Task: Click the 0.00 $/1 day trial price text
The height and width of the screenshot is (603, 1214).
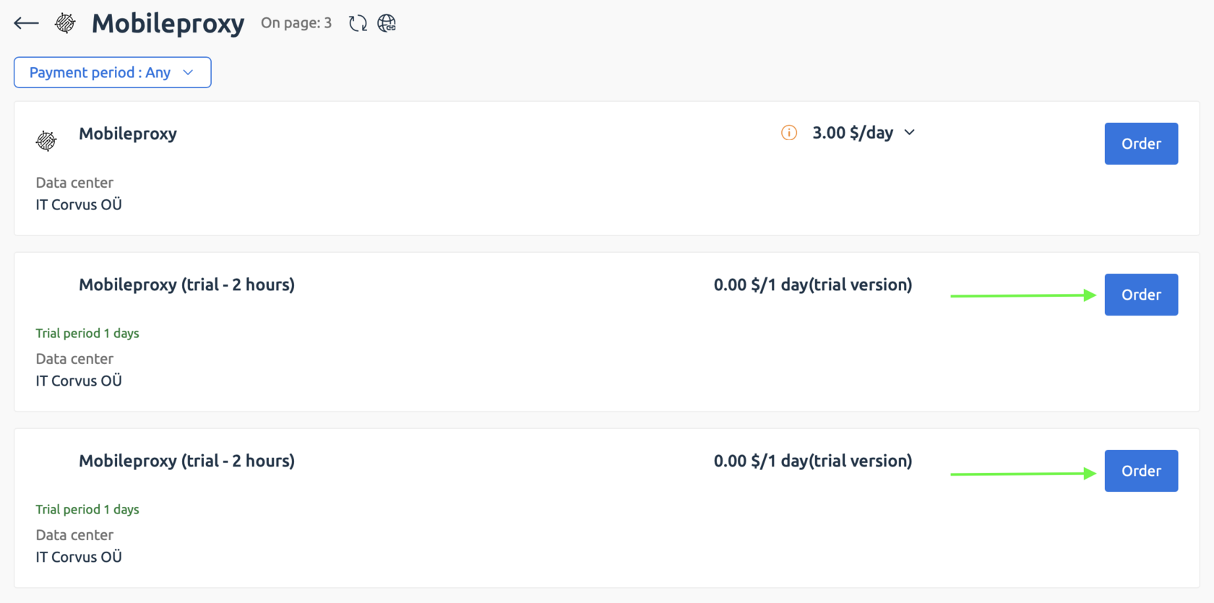Action: tap(812, 284)
